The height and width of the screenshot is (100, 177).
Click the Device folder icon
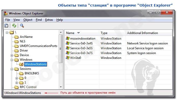17,55
